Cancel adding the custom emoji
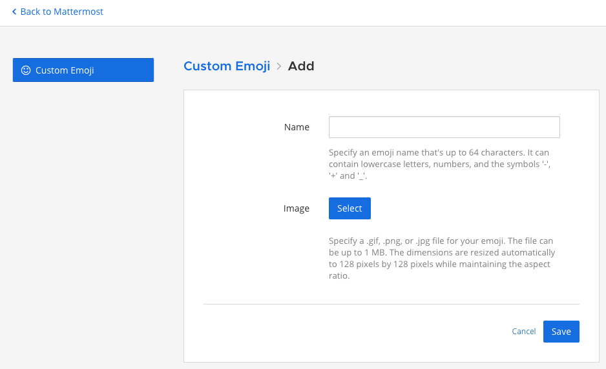 click(x=523, y=331)
